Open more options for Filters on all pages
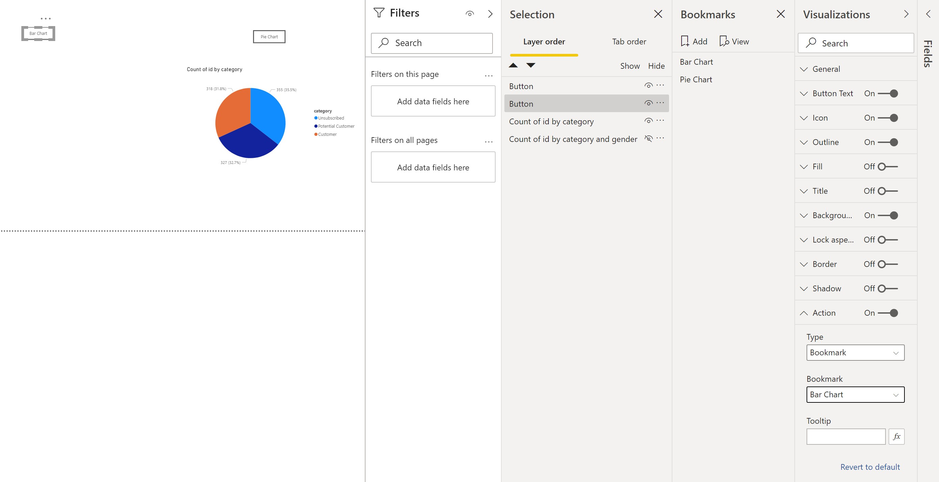The width and height of the screenshot is (939, 482). point(489,142)
